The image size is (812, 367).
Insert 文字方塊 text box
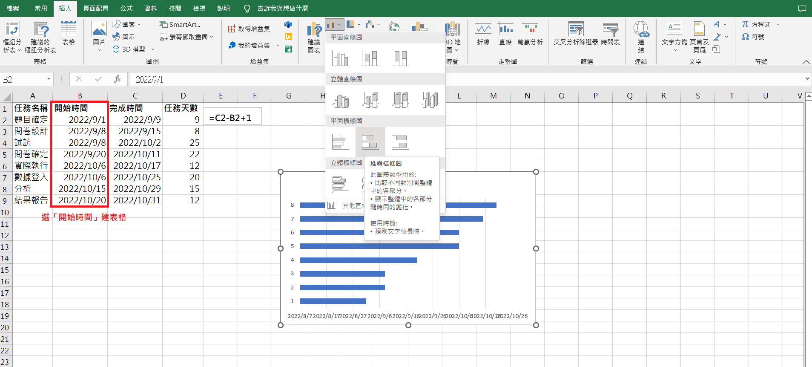[x=674, y=38]
